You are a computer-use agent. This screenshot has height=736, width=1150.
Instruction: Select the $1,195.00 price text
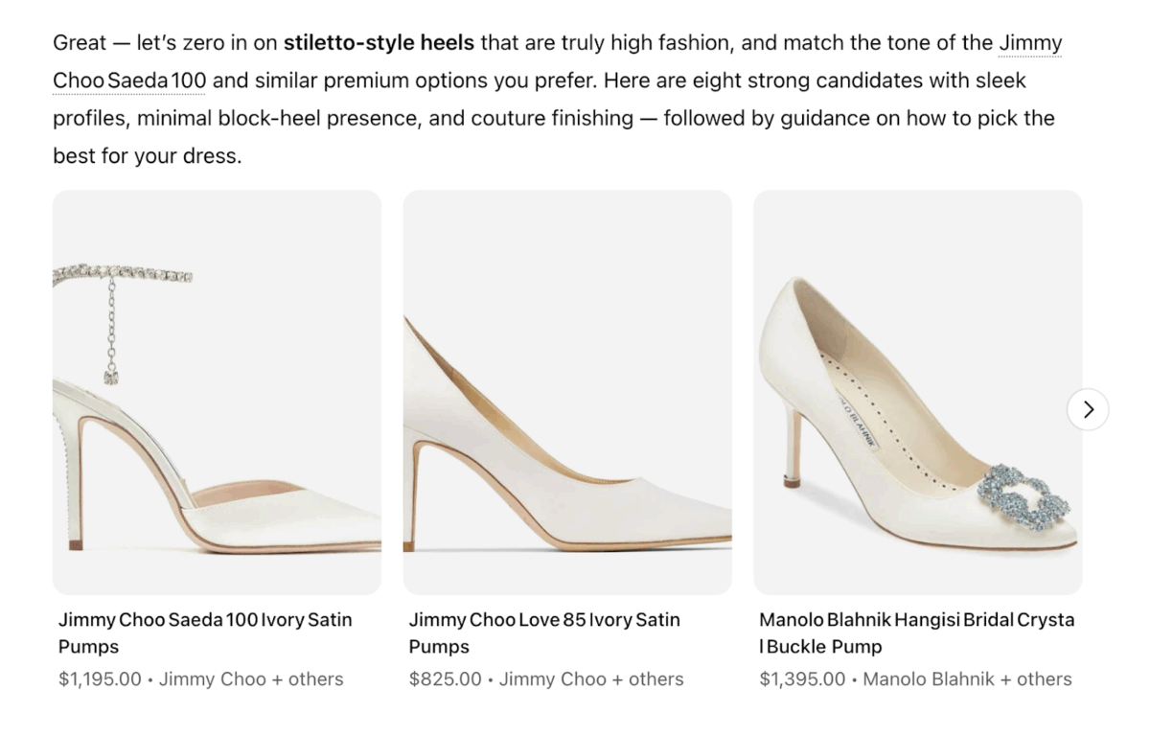tap(100, 678)
